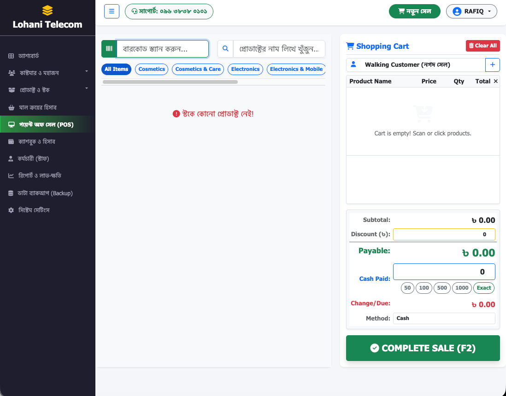Click the X icon in cart table header
506x396 pixels.
click(x=496, y=81)
